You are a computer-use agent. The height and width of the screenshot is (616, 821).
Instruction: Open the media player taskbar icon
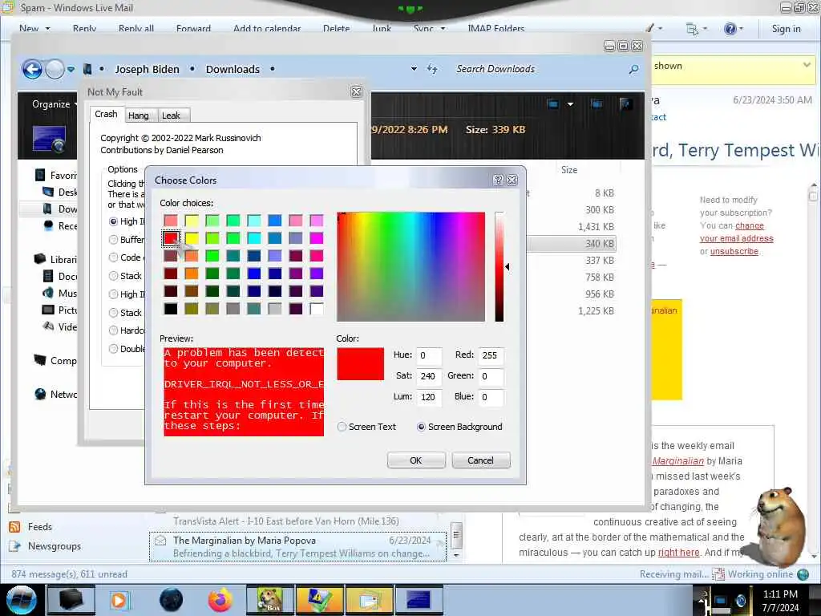coord(119,600)
